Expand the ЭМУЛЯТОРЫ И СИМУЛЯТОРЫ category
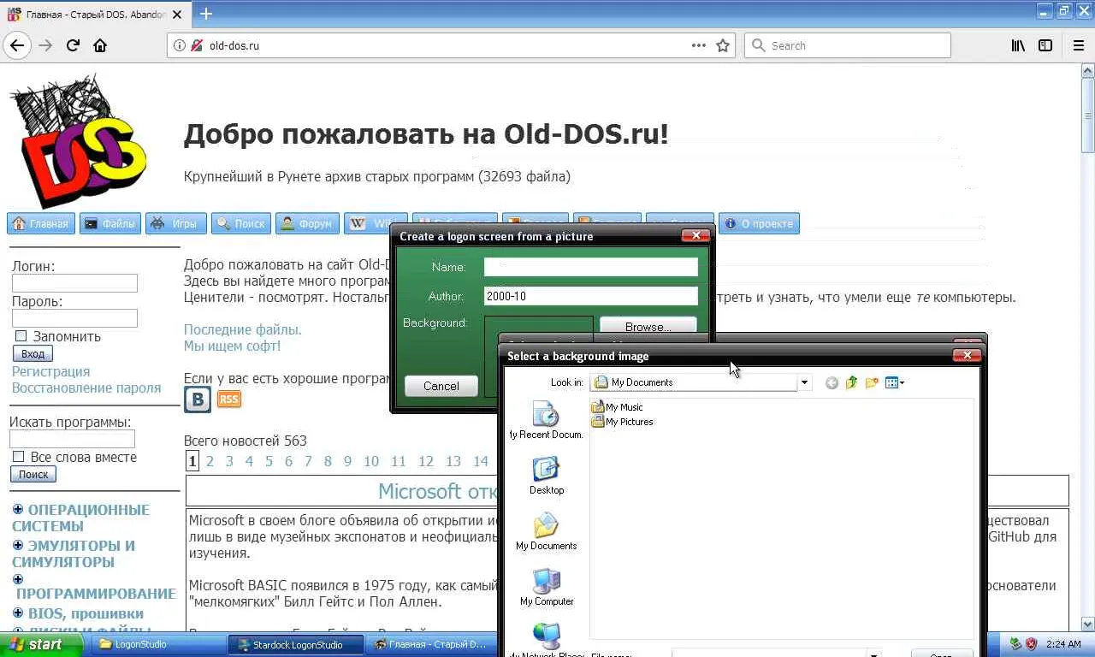This screenshot has height=657, width=1095. [18, 545]
